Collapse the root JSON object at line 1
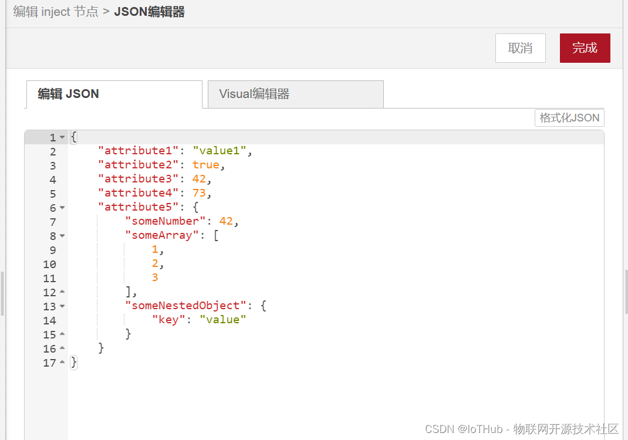The image size is (628, 440). coord(62,137)
